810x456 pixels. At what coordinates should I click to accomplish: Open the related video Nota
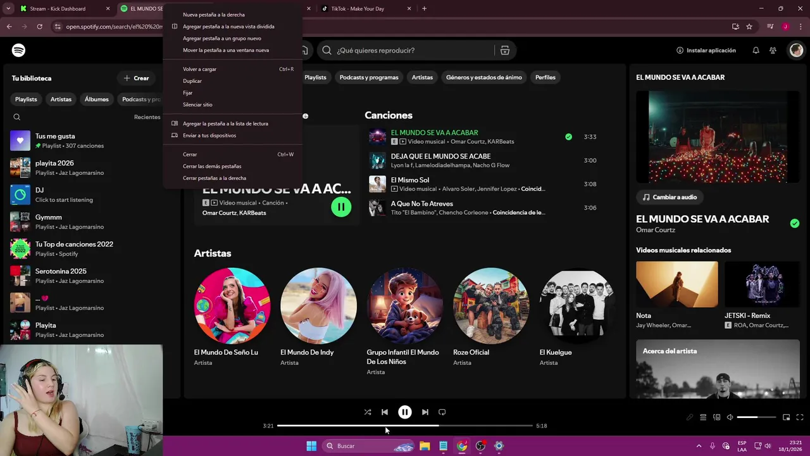pos(677,294)
